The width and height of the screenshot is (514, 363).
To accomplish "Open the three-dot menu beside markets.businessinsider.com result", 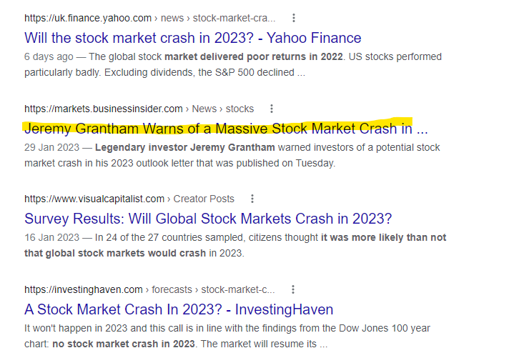I will click(272, 109).
